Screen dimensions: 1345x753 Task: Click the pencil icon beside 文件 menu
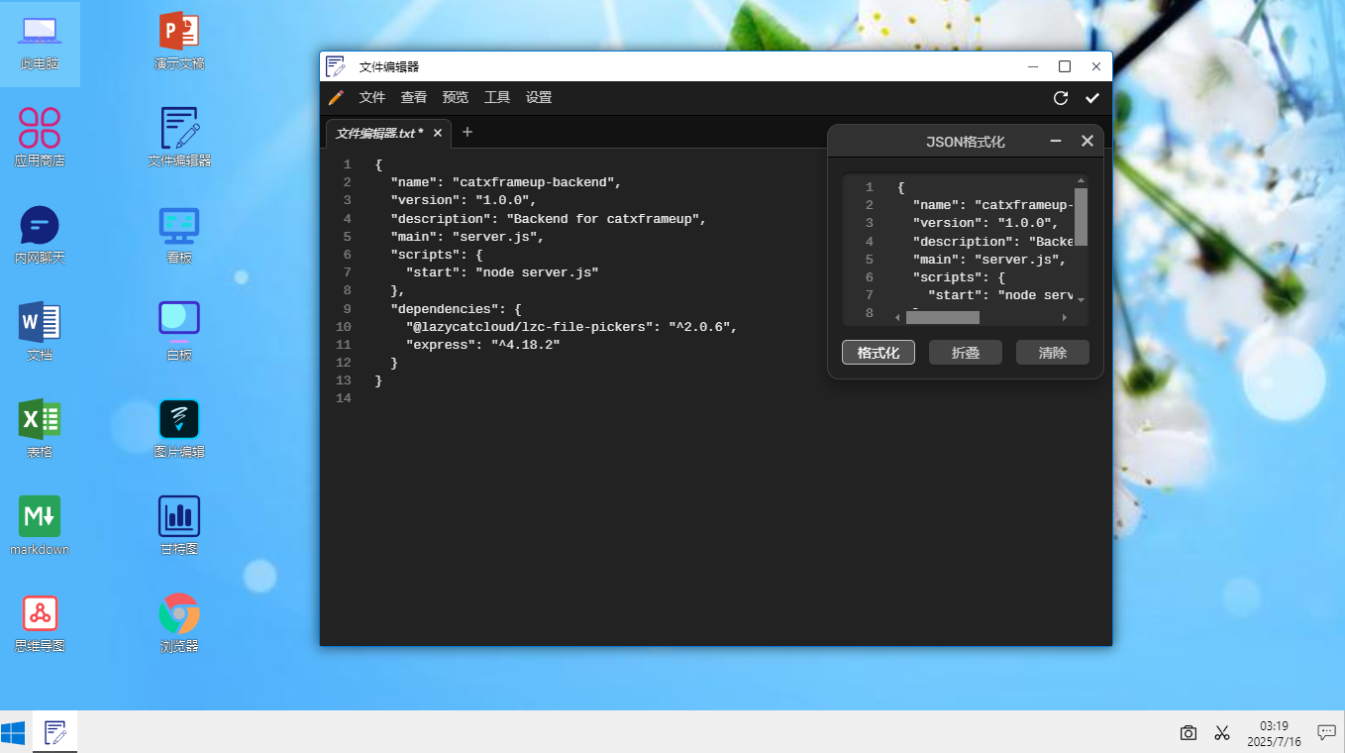336,97
